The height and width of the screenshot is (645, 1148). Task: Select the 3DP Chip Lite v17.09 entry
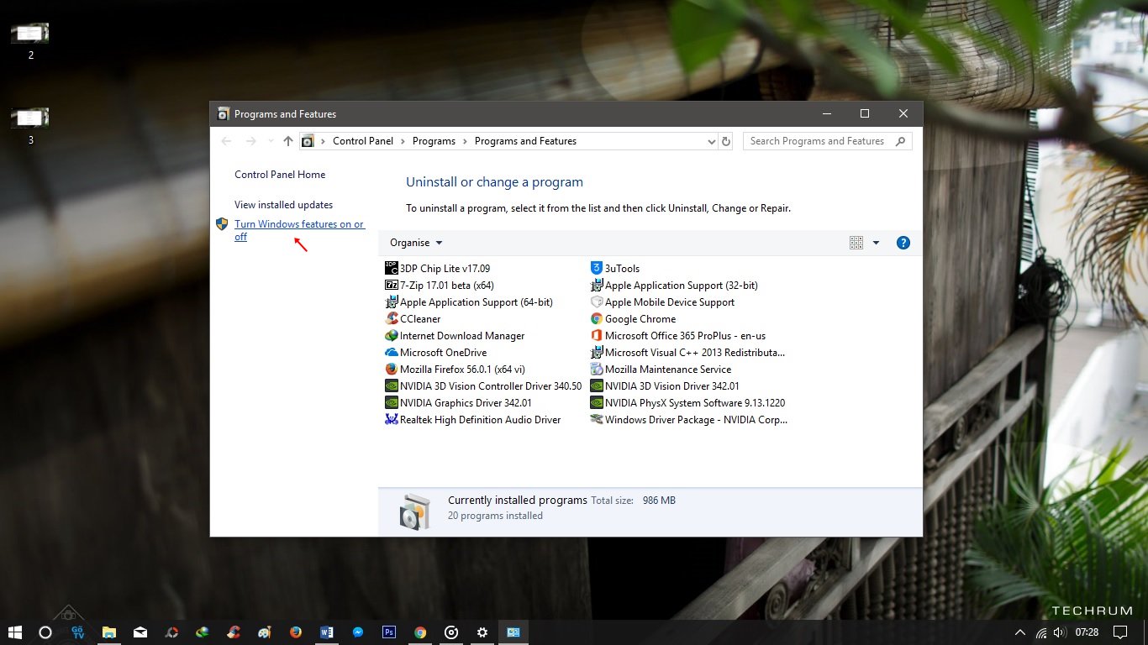[437, 269]
